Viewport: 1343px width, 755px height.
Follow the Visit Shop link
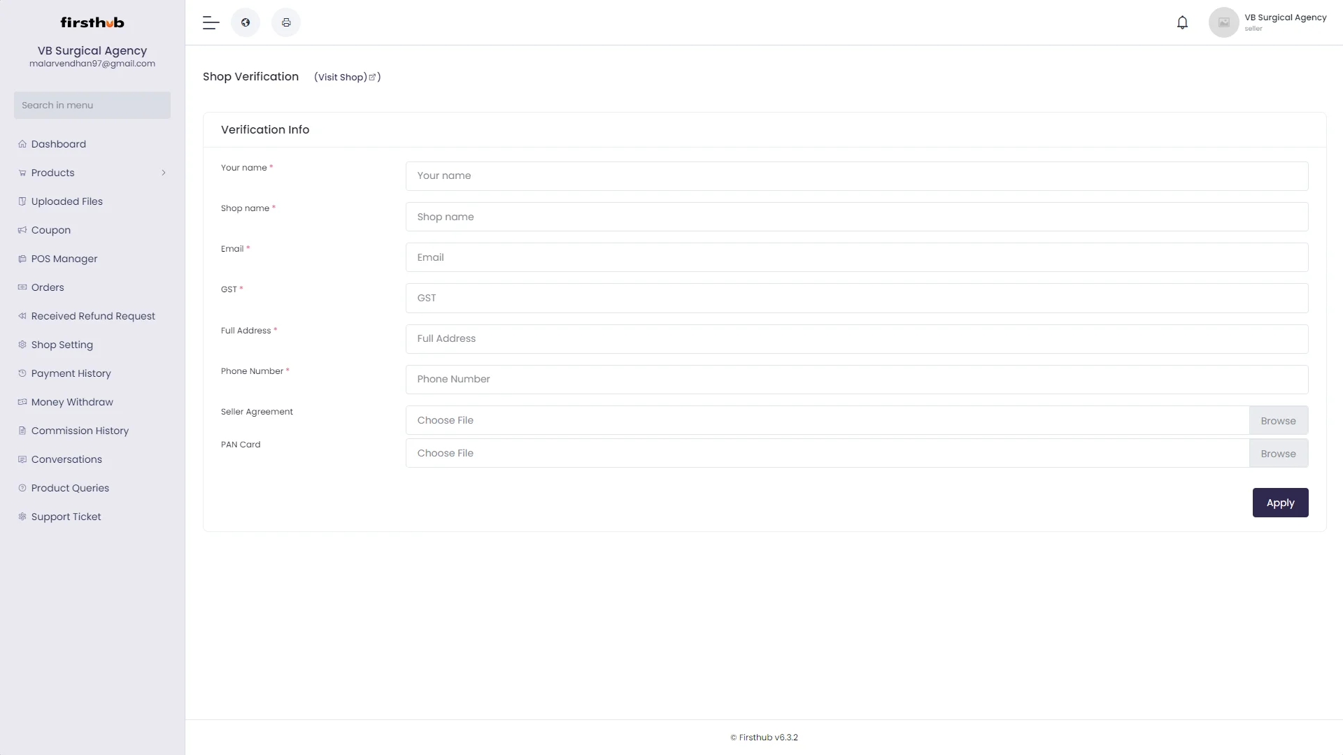point(342,77)
